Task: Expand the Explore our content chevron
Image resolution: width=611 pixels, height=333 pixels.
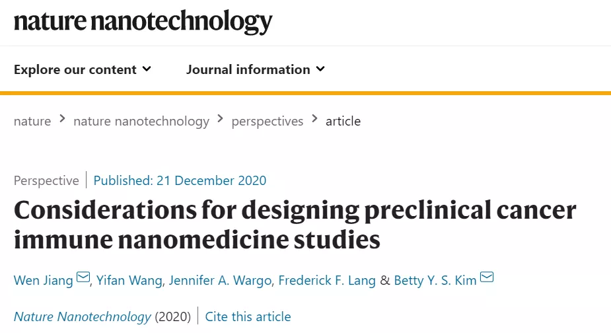Action: (x=147, y=69)
